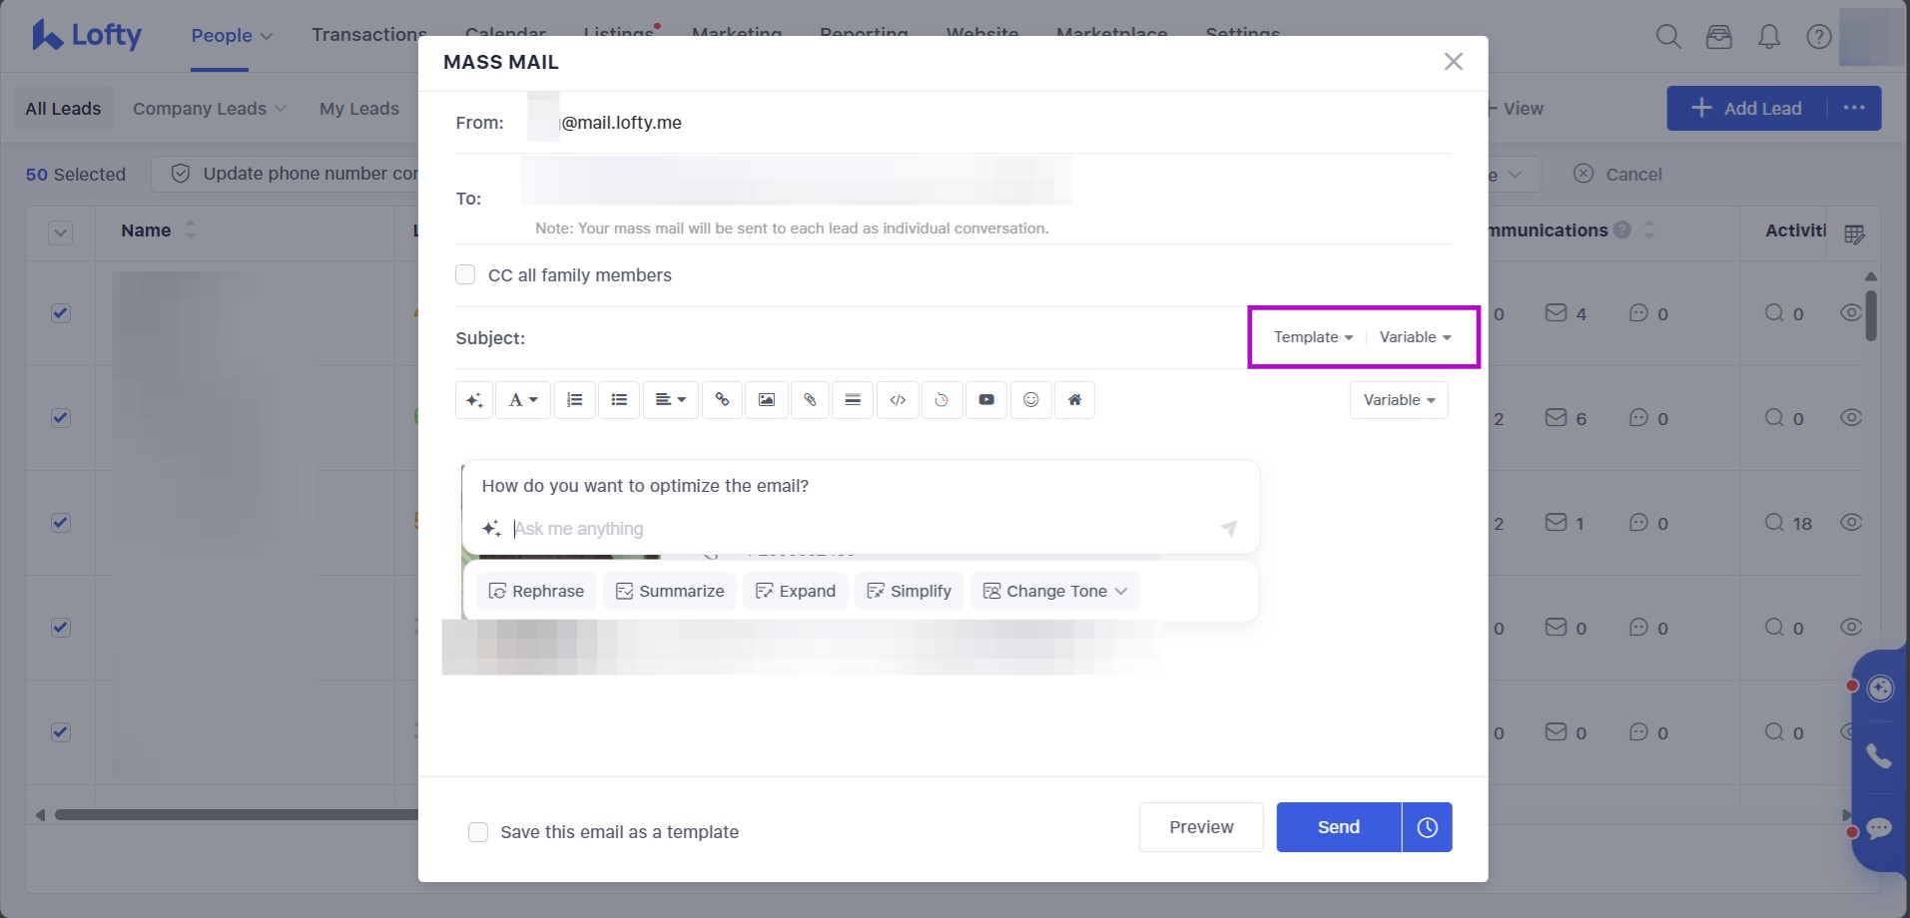Open the emoji picker
The width and height of the screenshot is (1910, 918).
1030,400
